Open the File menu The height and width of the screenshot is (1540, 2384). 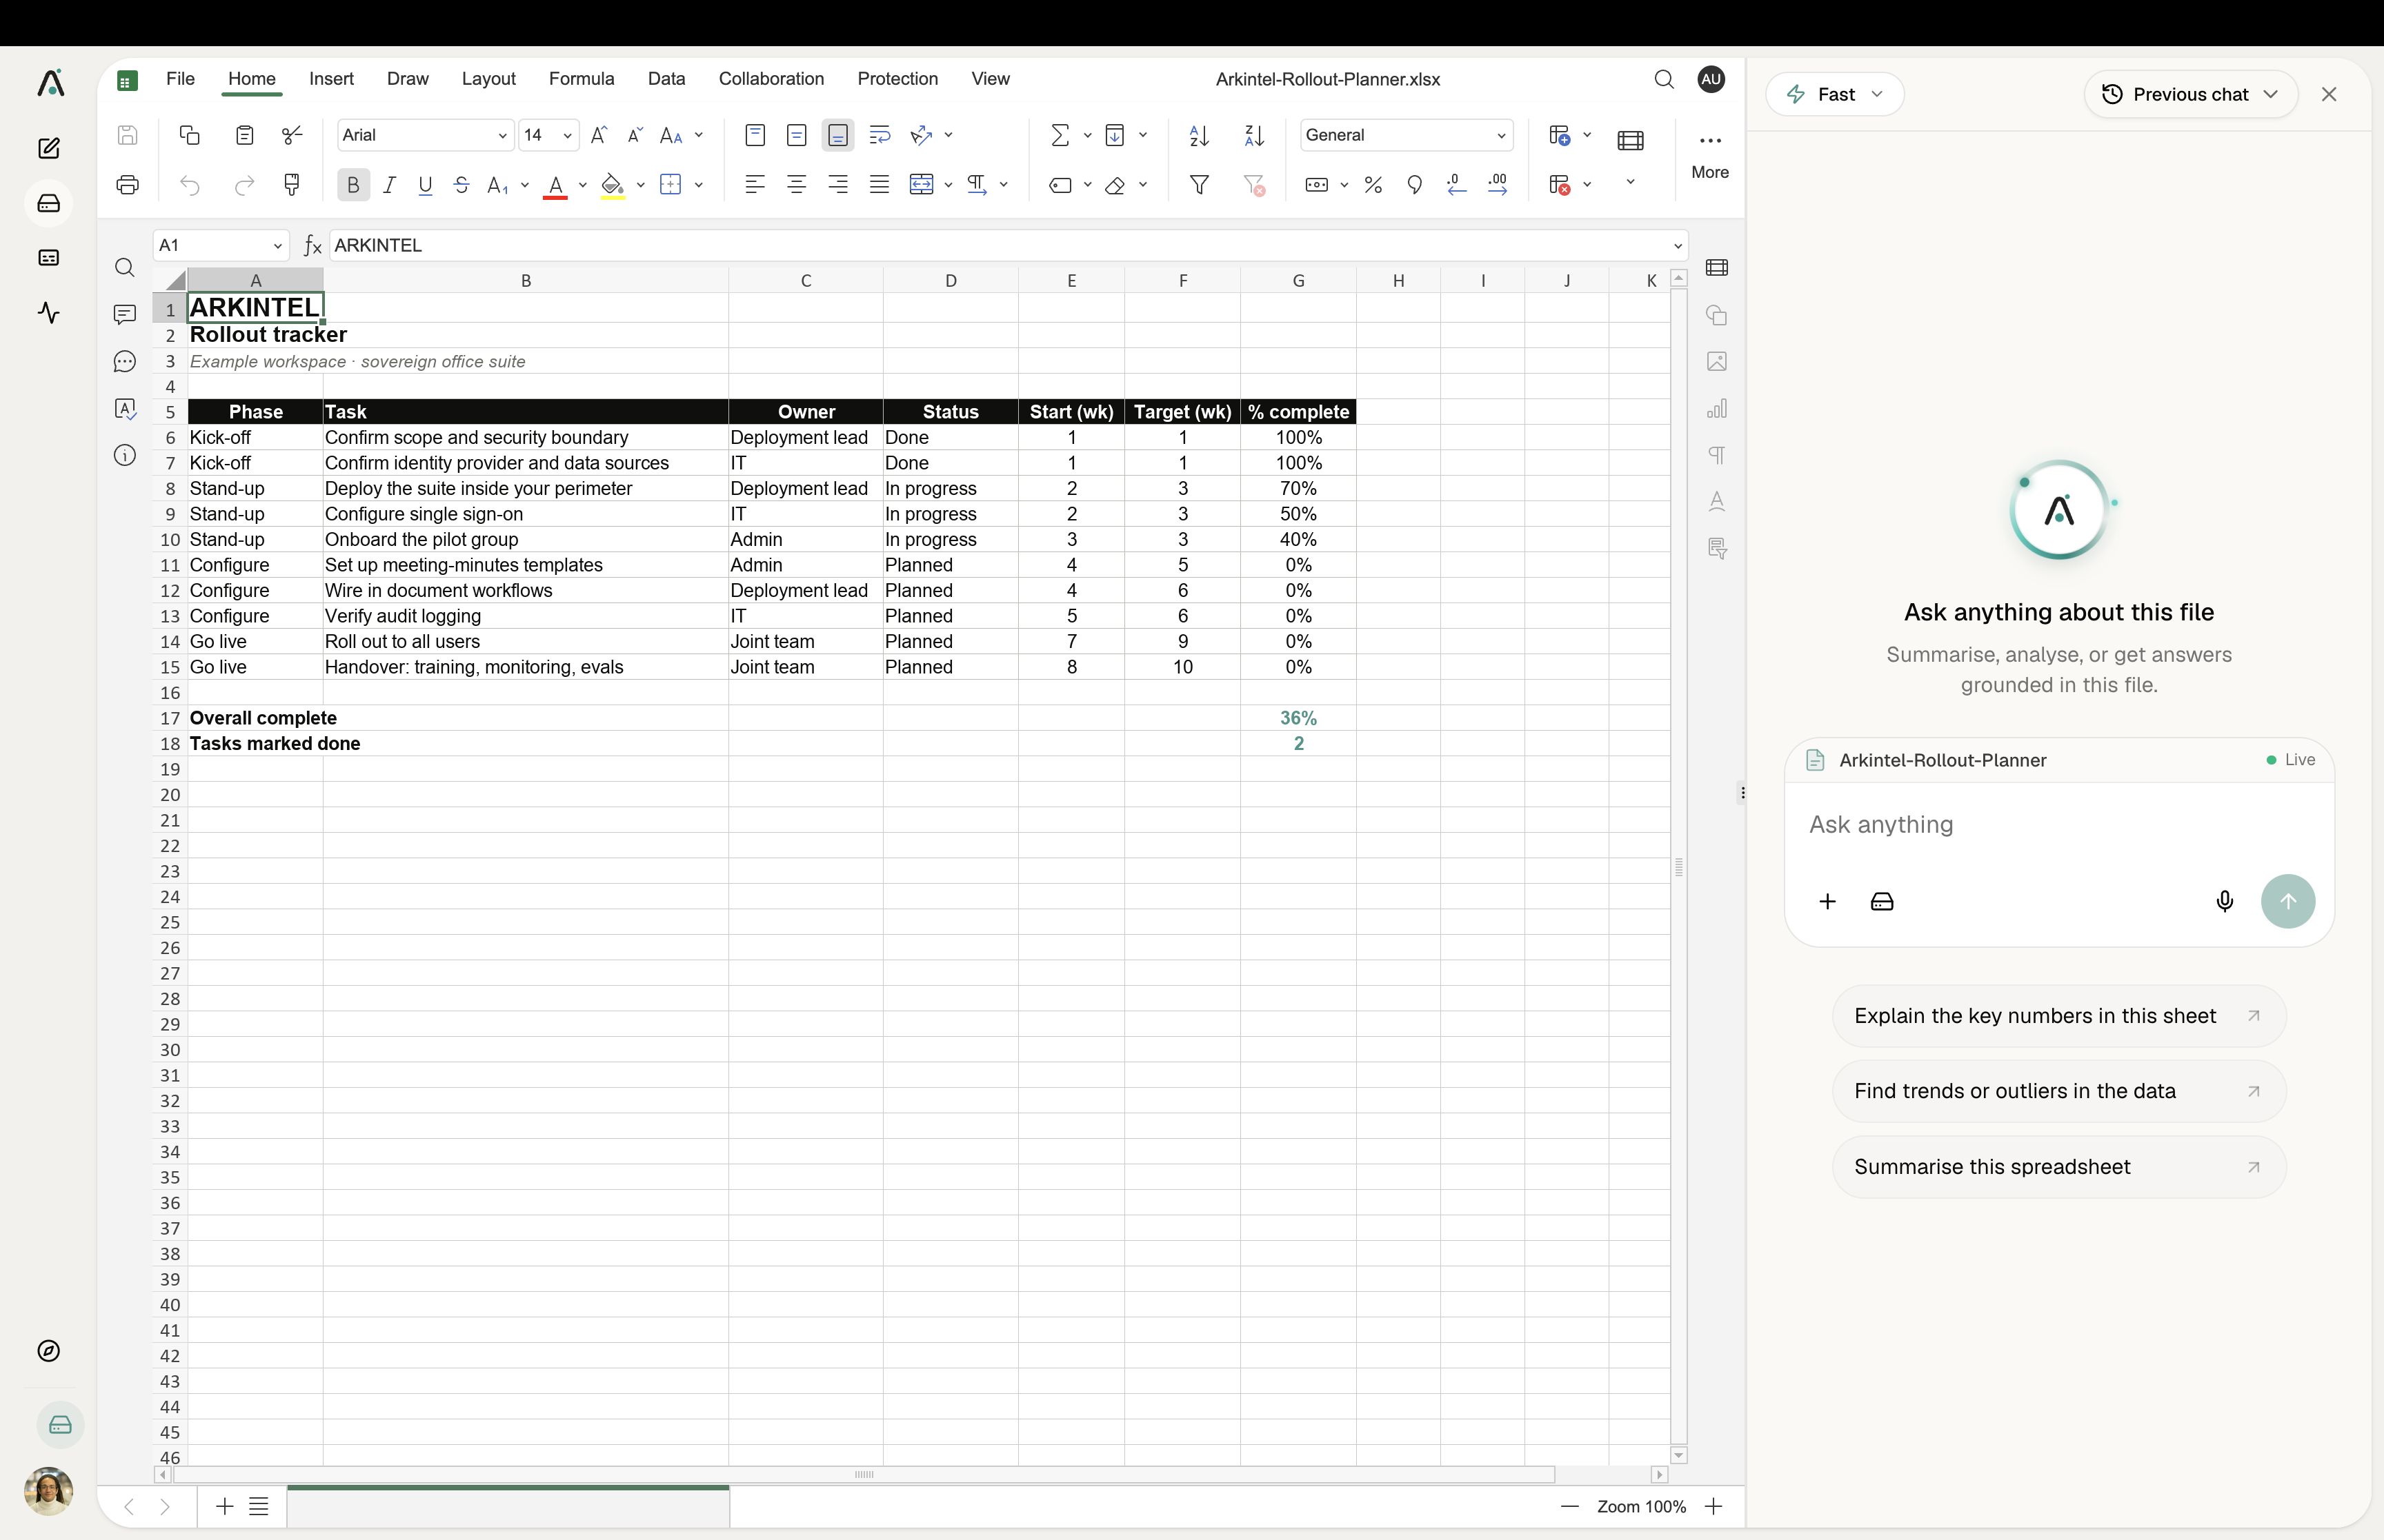[x=180, y=79]
